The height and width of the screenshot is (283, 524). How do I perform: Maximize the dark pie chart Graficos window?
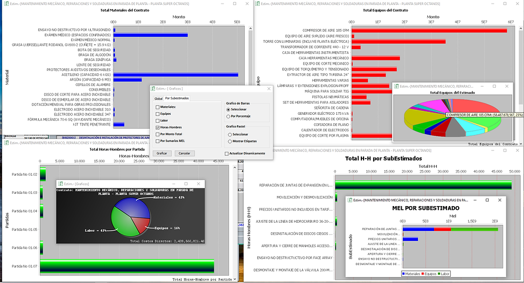point(186,184)
